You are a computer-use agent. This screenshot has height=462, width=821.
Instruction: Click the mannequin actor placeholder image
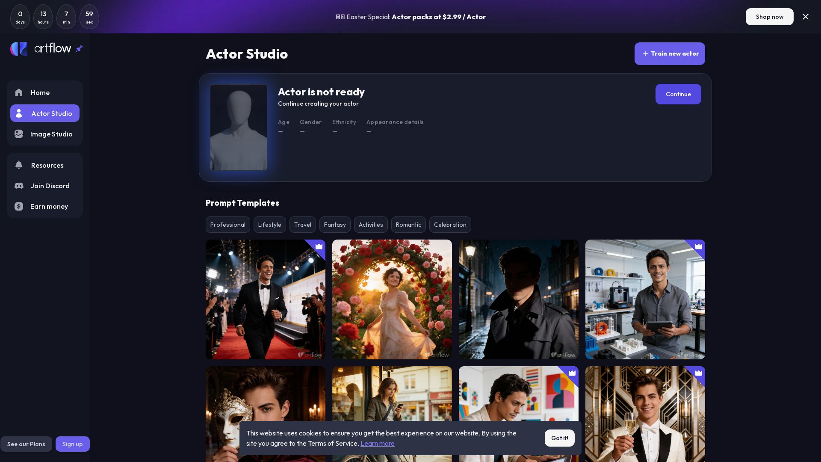(239, 127)
